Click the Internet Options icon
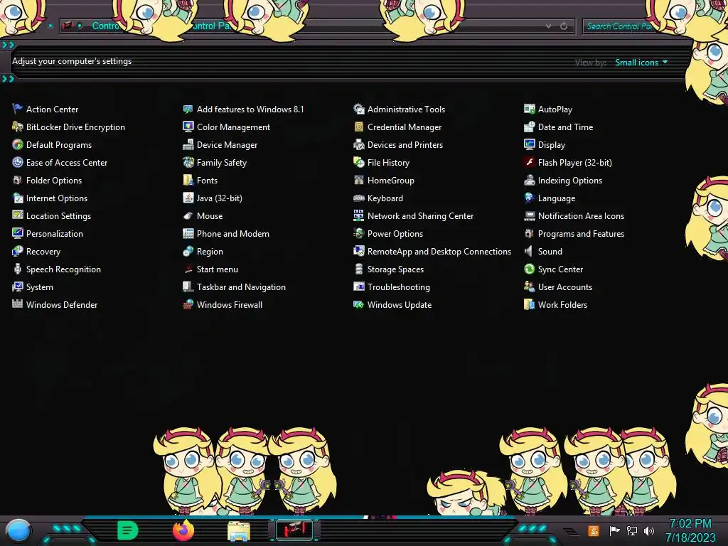The width and height of the screenshot is (728, 546). click(x=18, y=198)
